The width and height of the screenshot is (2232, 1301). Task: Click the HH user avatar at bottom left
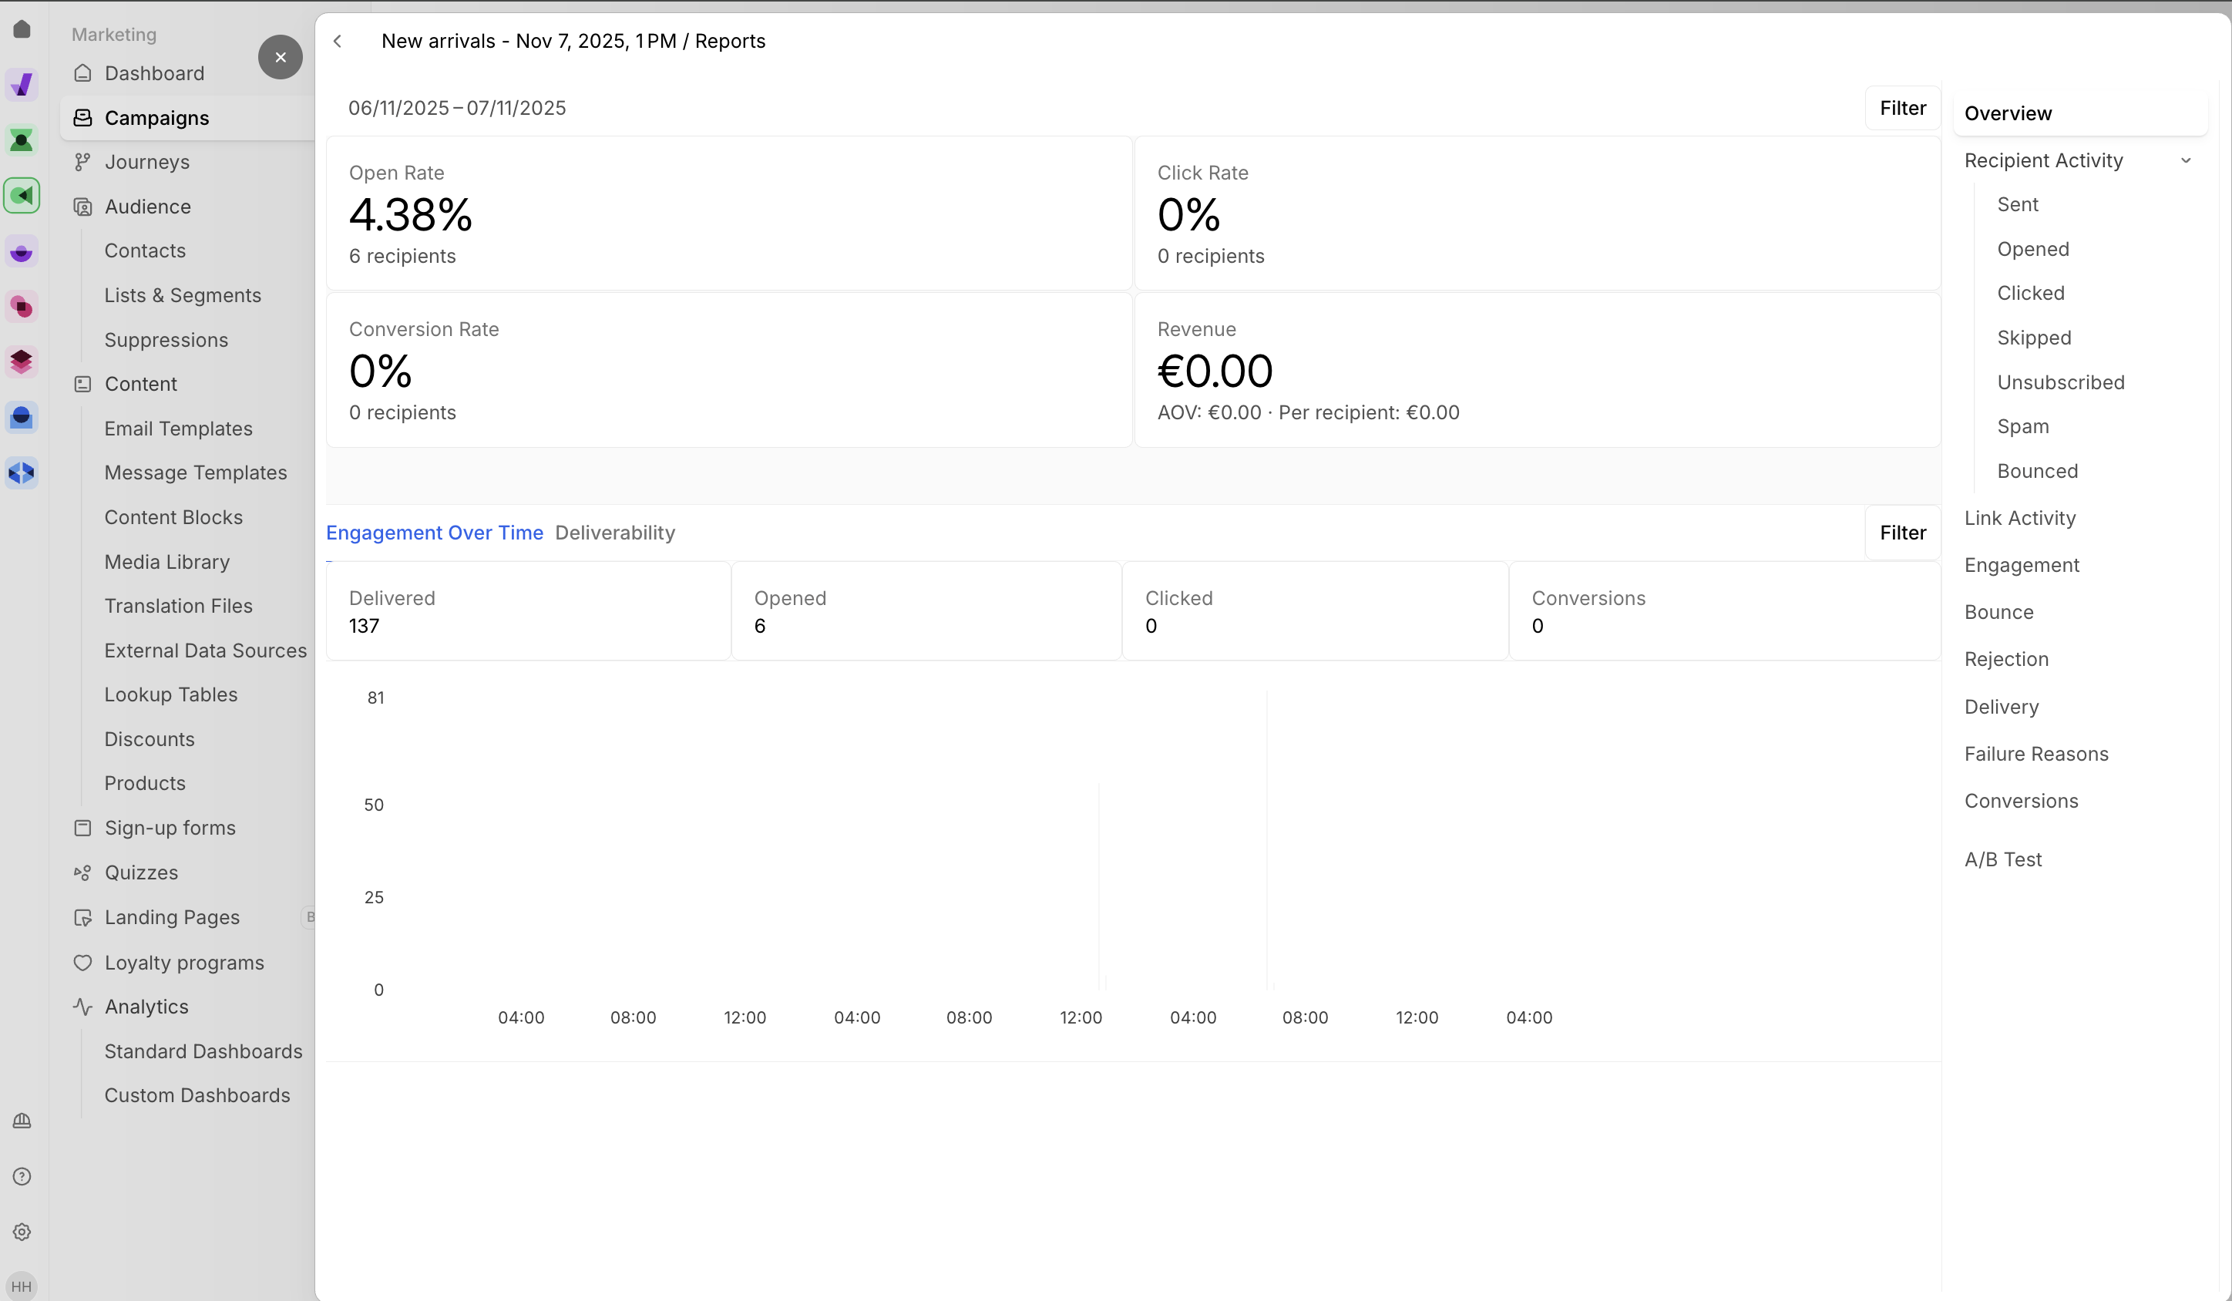[x=22, y=1286]
